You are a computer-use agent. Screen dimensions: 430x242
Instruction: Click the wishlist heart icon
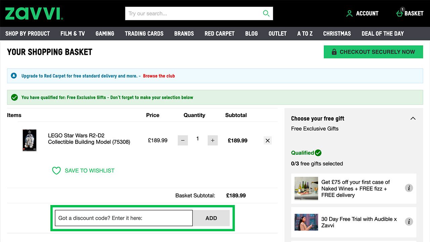[56, 171]
